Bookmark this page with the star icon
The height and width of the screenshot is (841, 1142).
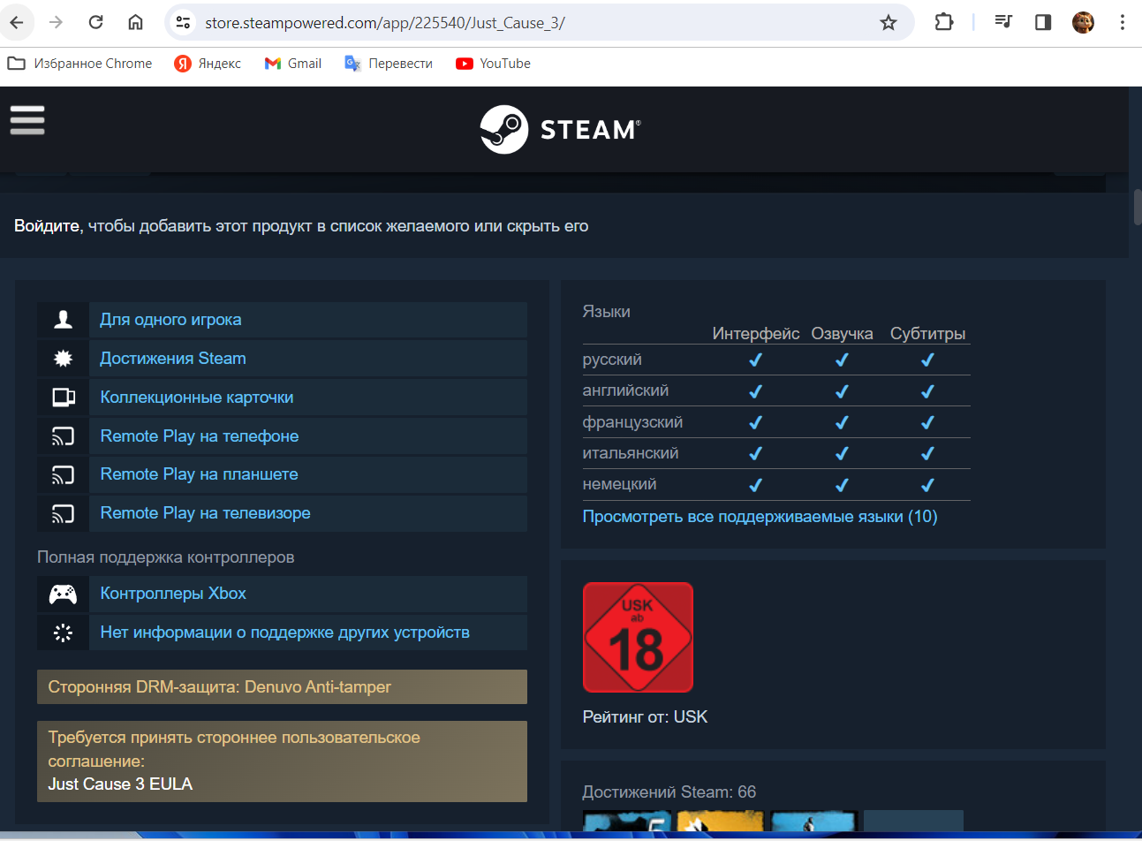(889, 22)
